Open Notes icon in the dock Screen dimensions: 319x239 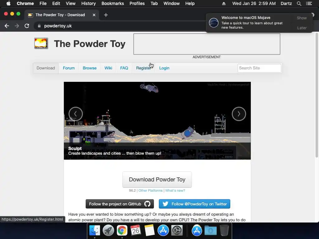(x=149, y=231)
